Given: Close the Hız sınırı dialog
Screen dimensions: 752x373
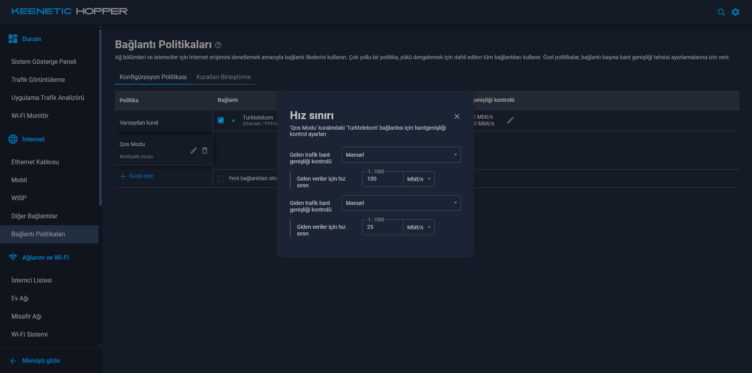Looking at the screenshot, I should 457,116.
